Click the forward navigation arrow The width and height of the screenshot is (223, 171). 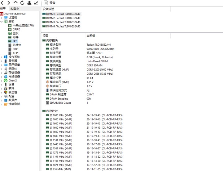(9, 3)
